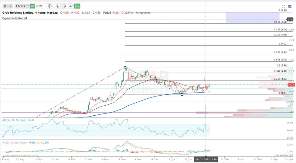This screenshot has width=296, height=163.
Task: Click the 9.03 price label on axis
Action: pyautogui.click(x=290, y=19)
